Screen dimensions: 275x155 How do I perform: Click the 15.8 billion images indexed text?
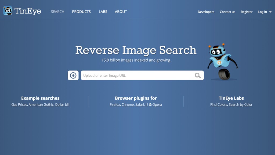(x=136, y=60)
